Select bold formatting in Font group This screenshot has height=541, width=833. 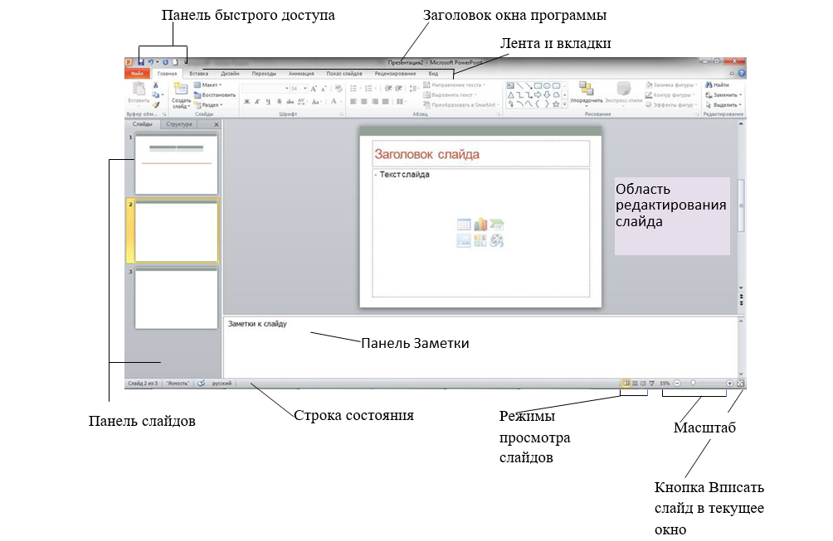(246, 101)
